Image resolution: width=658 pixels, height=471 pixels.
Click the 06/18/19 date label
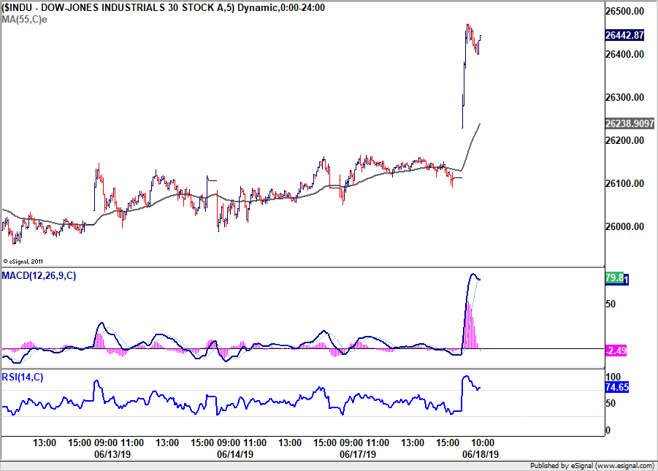tap(481, 455)
